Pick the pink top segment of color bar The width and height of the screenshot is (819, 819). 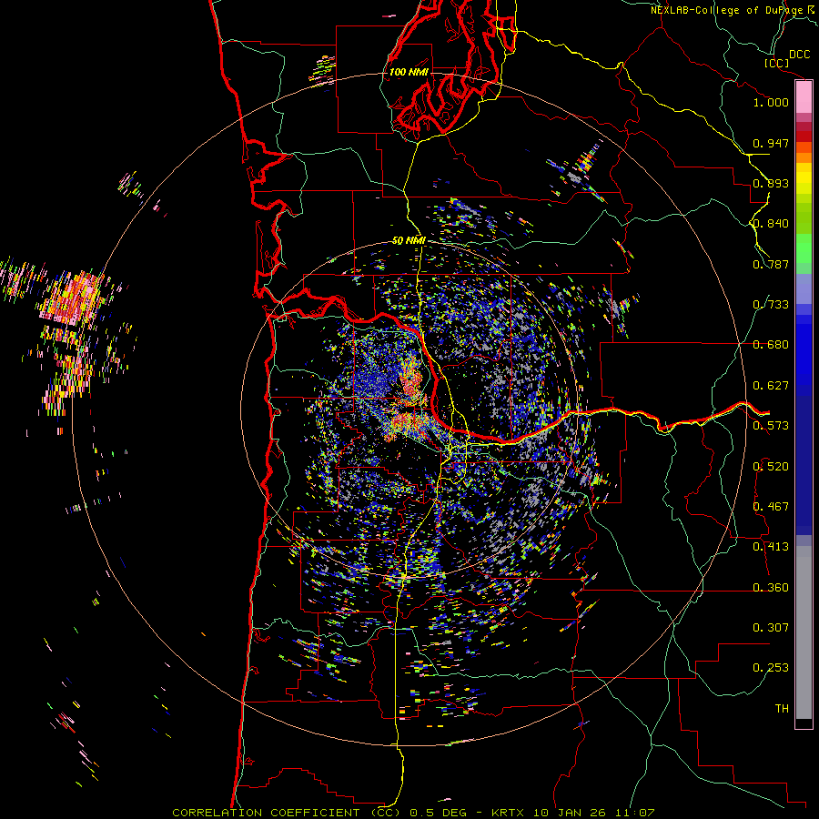tap(804, 97)
